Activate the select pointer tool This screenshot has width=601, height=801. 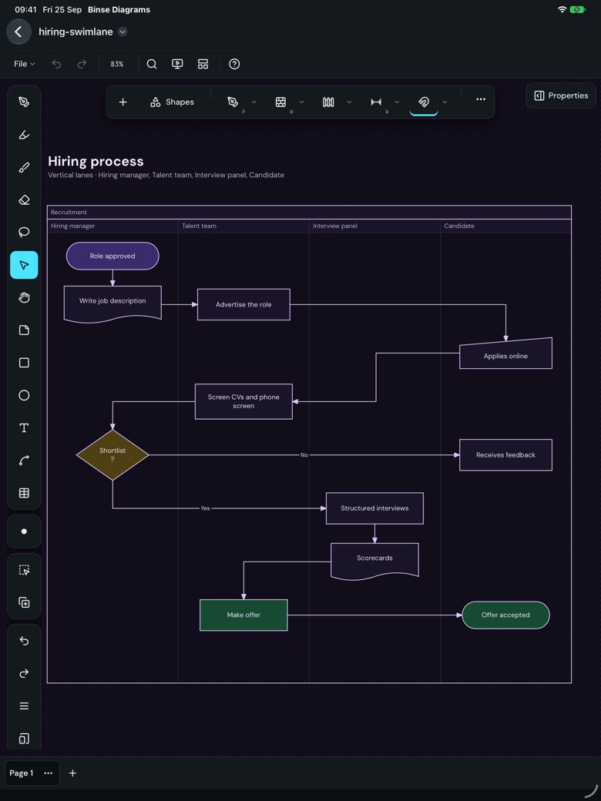click(24, 265)
